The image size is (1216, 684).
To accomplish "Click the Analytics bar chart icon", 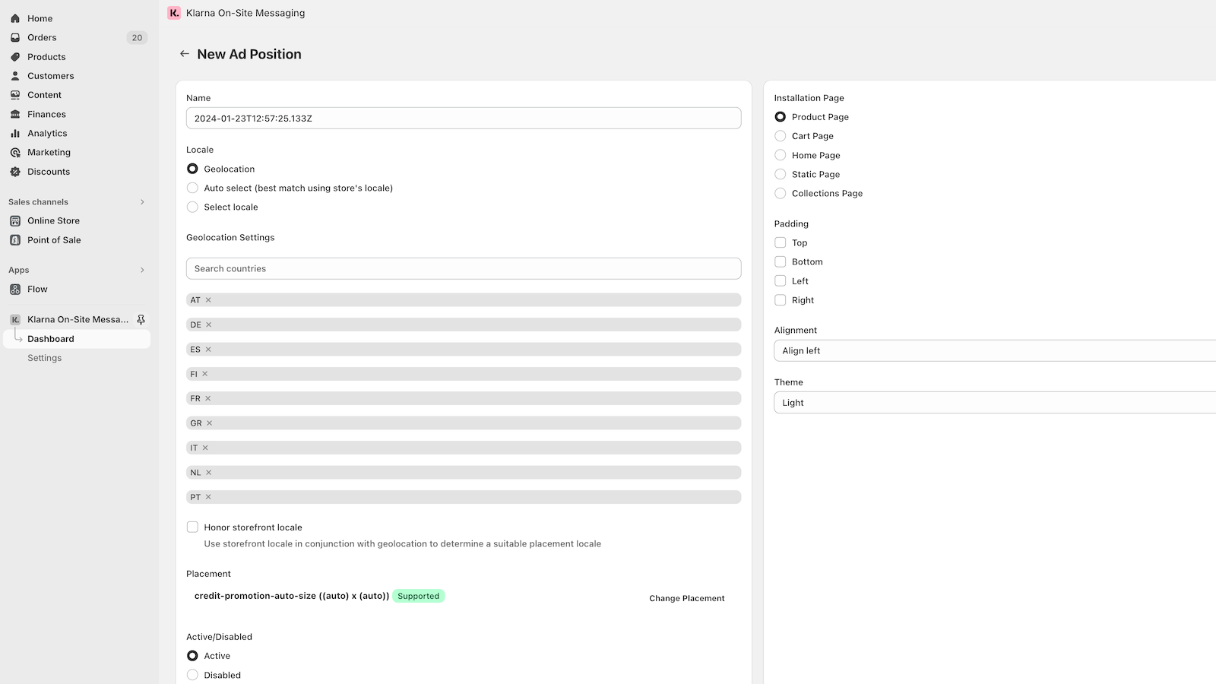I will tap(15, 133).
